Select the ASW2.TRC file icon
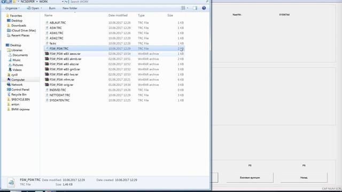 tap(46, 38)
